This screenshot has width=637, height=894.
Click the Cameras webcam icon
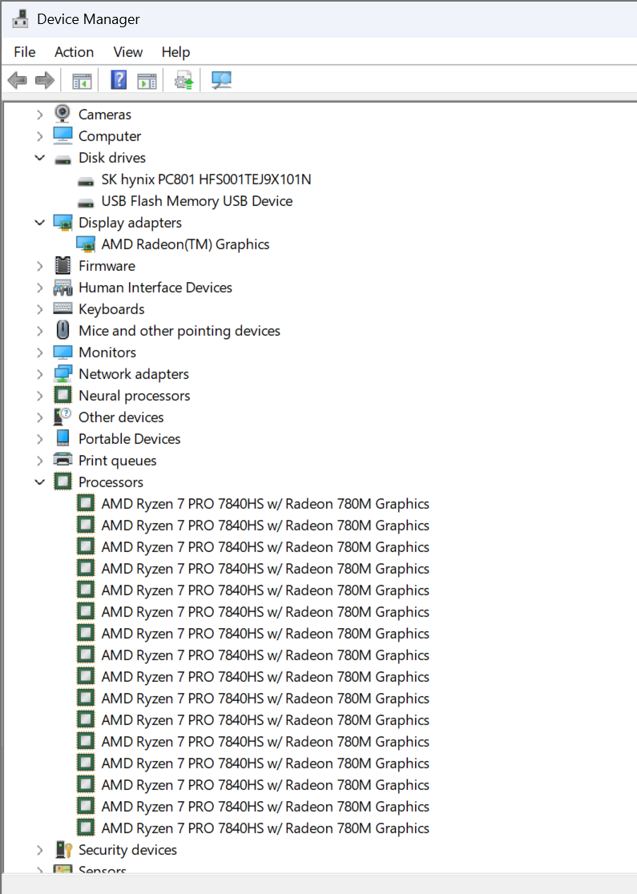[62, 114]
